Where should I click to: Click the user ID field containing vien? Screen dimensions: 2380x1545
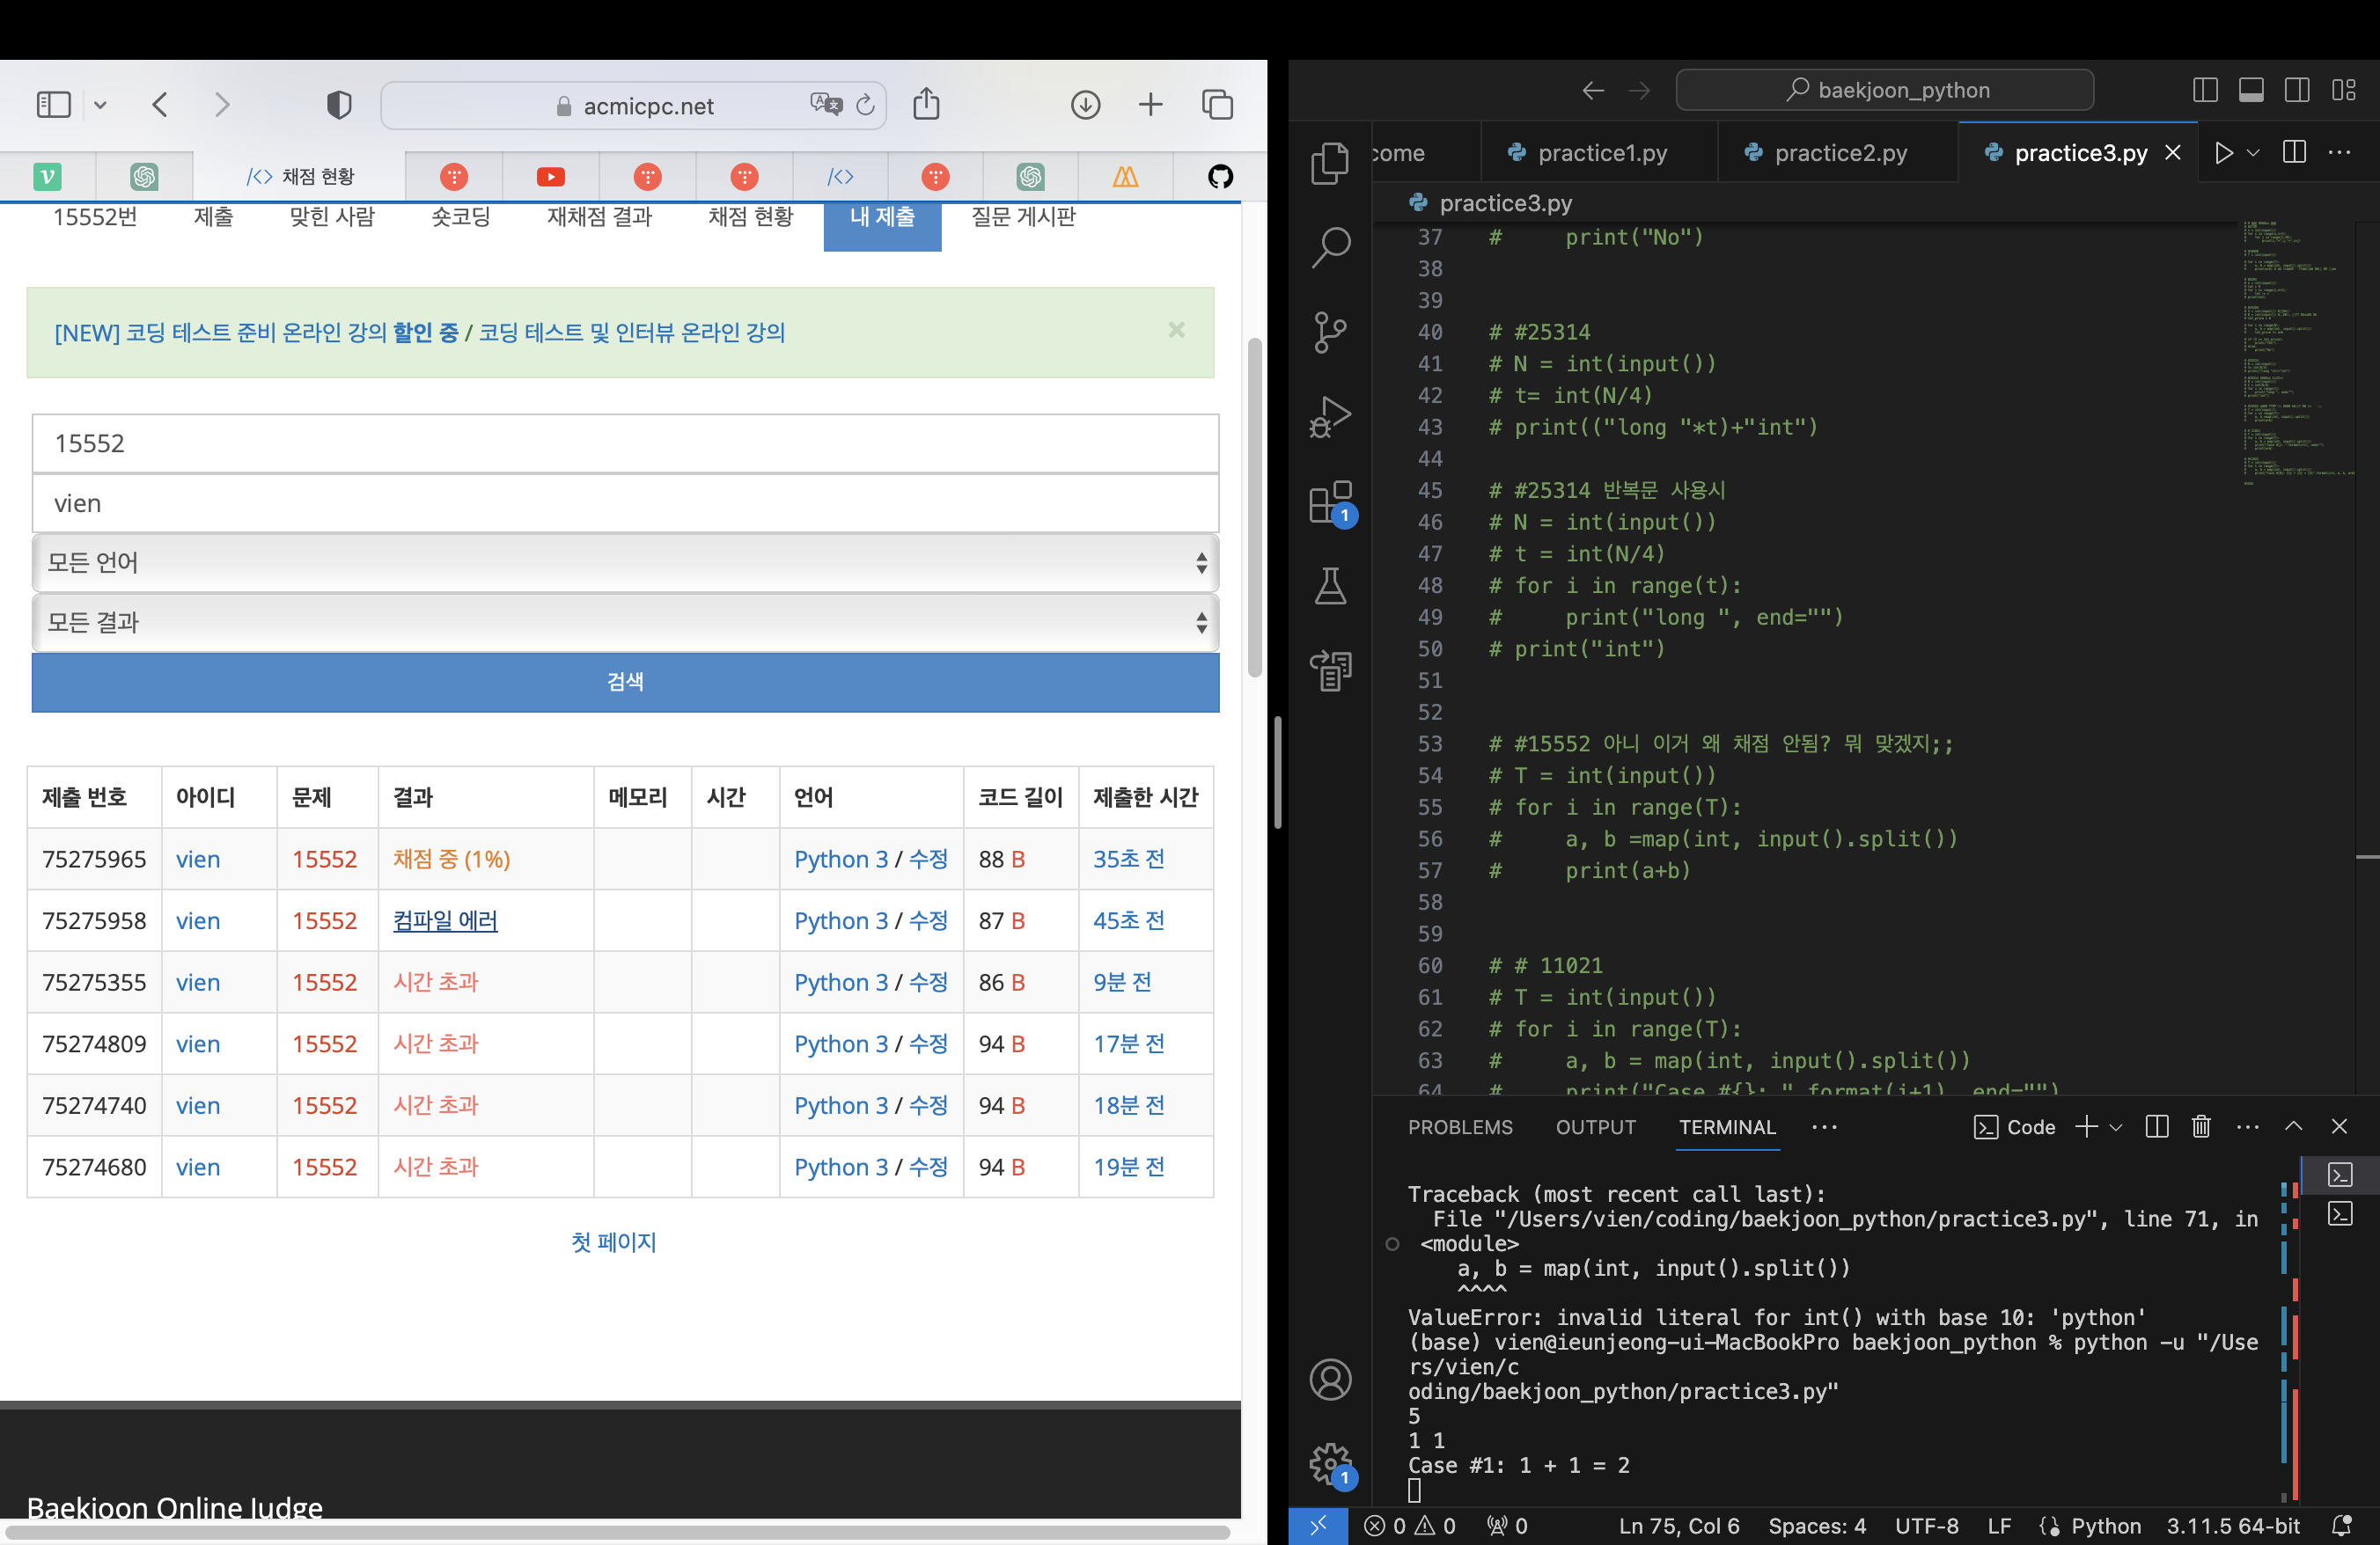pos(625,502)
